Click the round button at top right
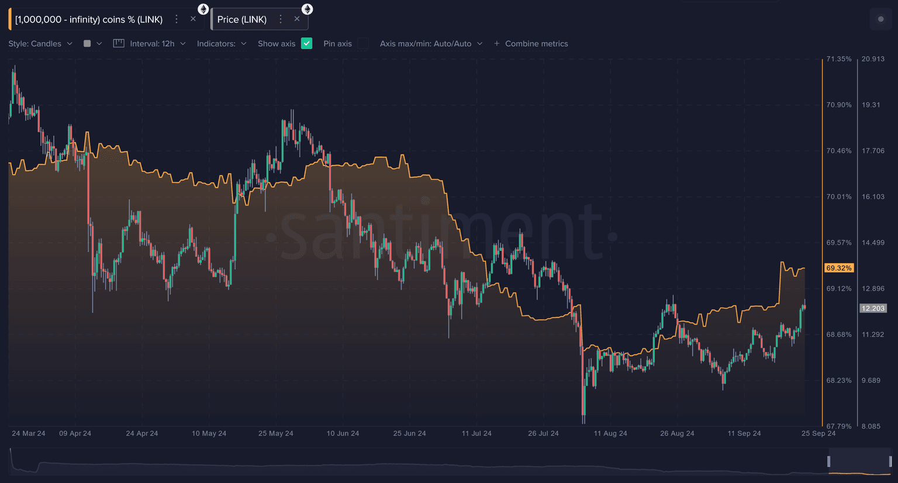Viewport: 898px width, 483px height. tap(880, 19)
